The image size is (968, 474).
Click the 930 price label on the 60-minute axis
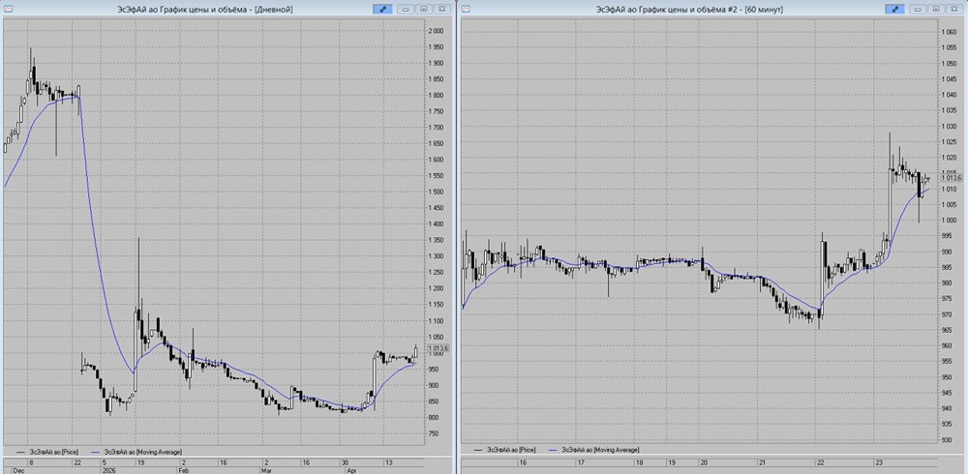[x=946, y=440]
